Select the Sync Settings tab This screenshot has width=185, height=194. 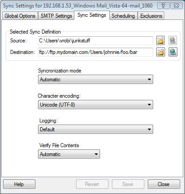pyautogui.click(x=92, y=15)
